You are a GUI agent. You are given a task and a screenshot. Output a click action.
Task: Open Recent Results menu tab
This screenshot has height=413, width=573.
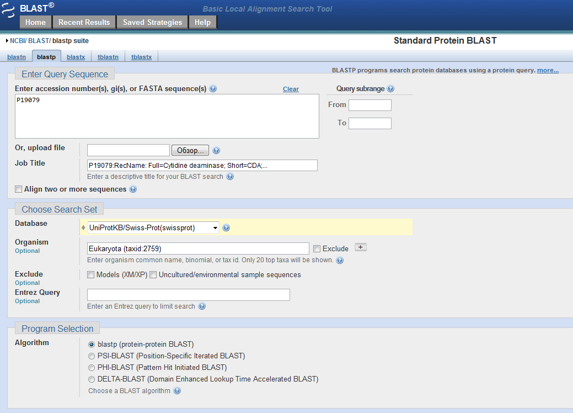click(84, 22)
